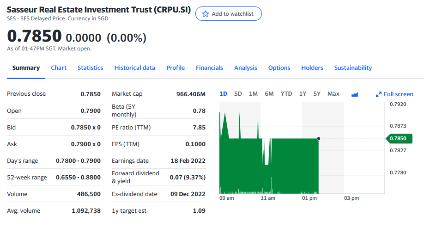424x228 pixels.
Task: Open the Historical data tab
Action: coord(135,68)
